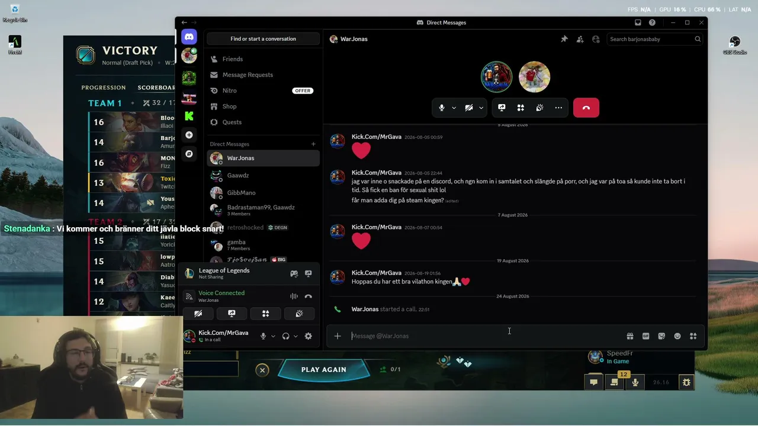Open the FiveM desktop icon
Screen dimensions: 758x426
coord(15,45)
